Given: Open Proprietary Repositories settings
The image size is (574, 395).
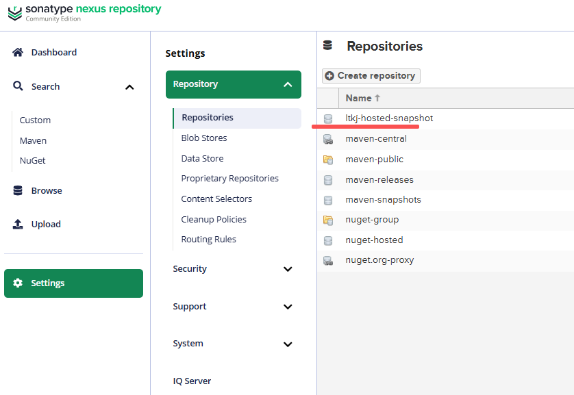Looking at the screenshot, I should tap(229, 179).
